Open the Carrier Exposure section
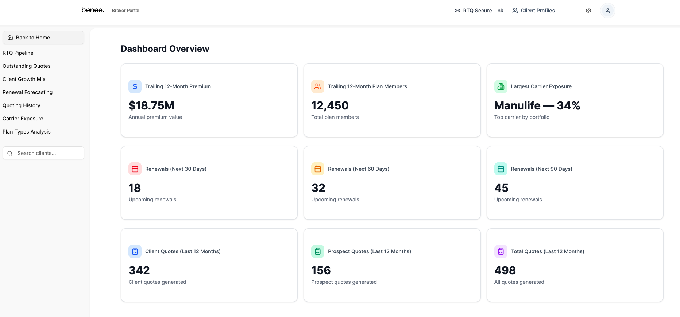The image size is (680, 317). point(23,119)
